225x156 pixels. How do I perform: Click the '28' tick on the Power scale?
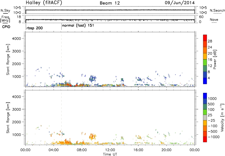click(x=210, y=41)
